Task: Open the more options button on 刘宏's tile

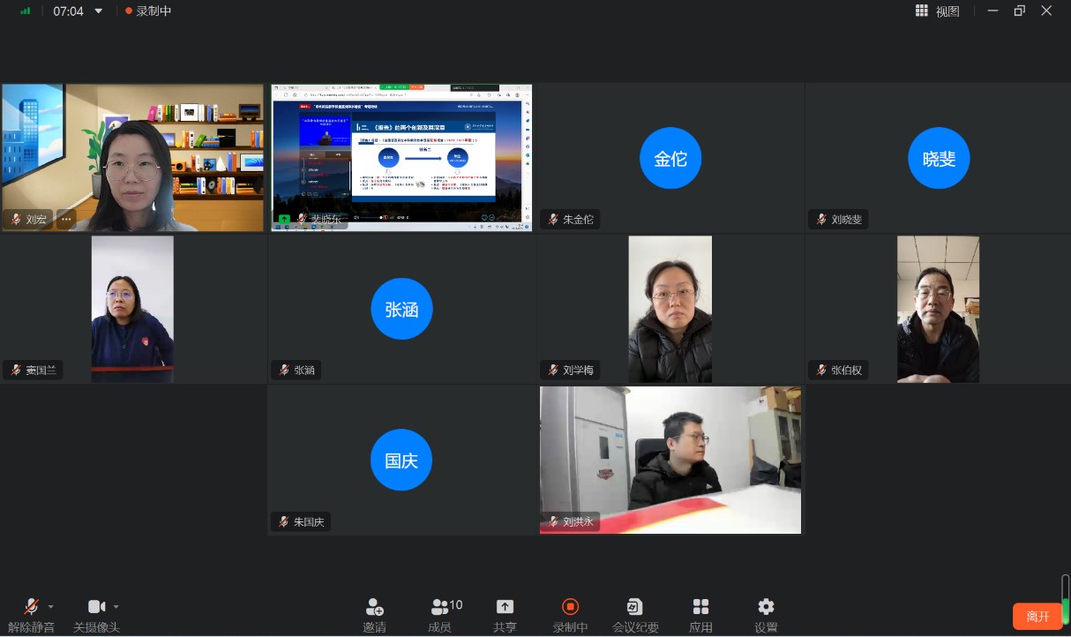Action: [66, 220]
